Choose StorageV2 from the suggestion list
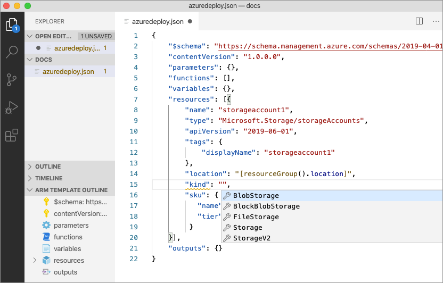The image size is (443, 283). click(251, 238)
